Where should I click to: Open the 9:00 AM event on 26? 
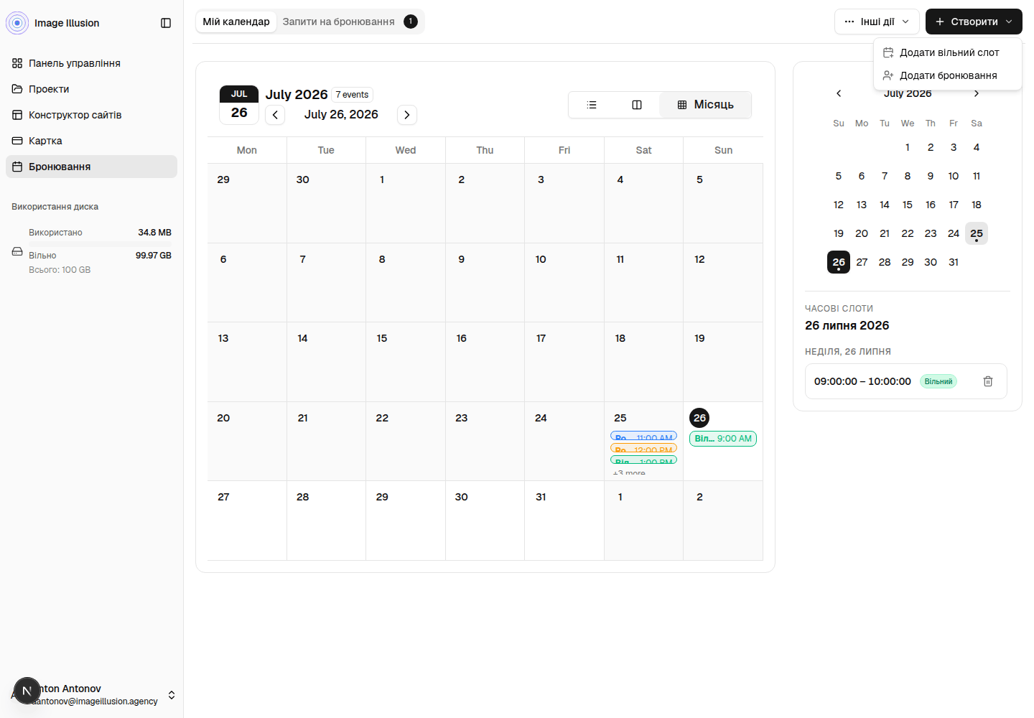click(x=723, y=439)
